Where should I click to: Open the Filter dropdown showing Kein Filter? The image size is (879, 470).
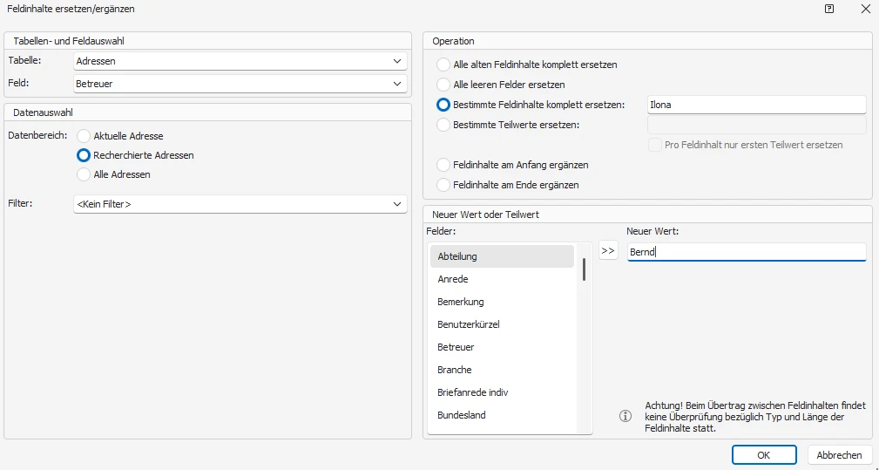(x=240, y=204)
